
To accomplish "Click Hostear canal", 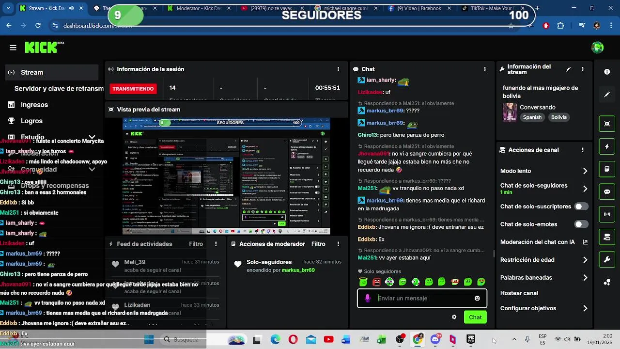I will pyautogui.click(x=519, y=293).
